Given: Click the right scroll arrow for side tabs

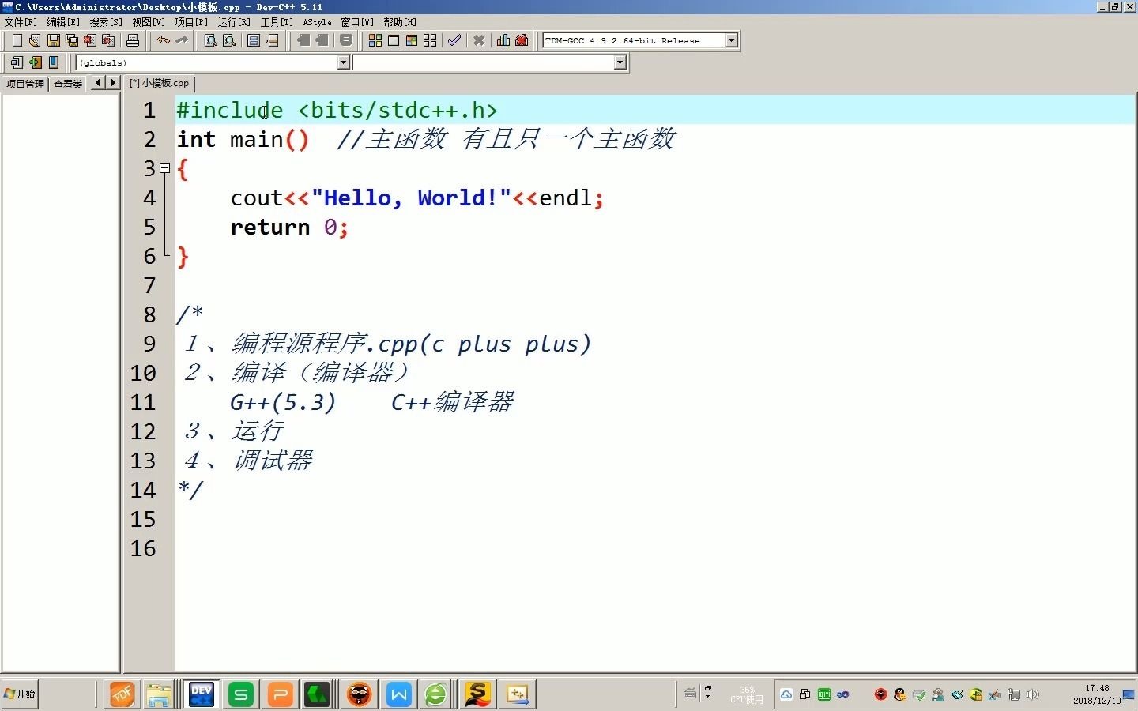Looking at the screenshot, I should [112, 83].
